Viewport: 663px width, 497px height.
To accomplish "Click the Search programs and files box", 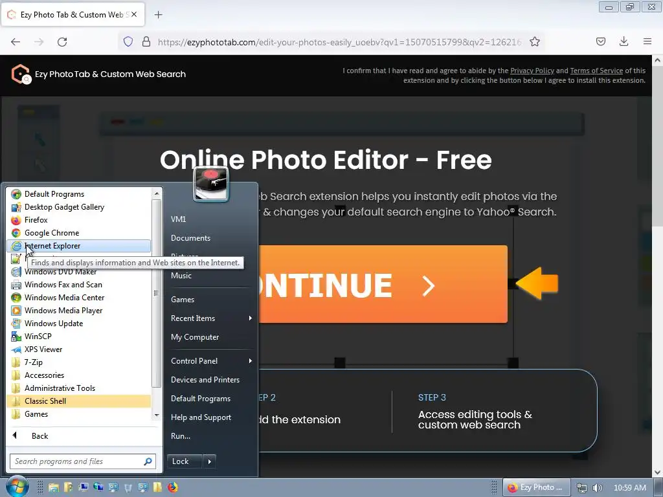I will pos(83,461).
